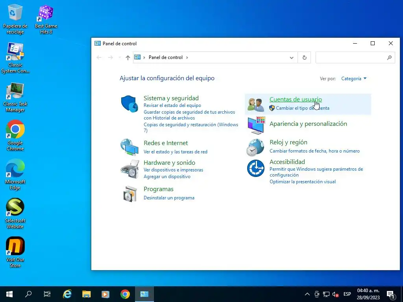The width and height of the screenshot is (403, 302).
Task: Open File Explorer from the taskbar
Action: [86, 294]
